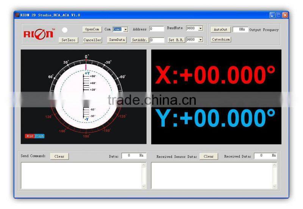Expand the Set B.R. baud dropdown
The width and height of the screenshot is (303, 209).
click(201, 40)
